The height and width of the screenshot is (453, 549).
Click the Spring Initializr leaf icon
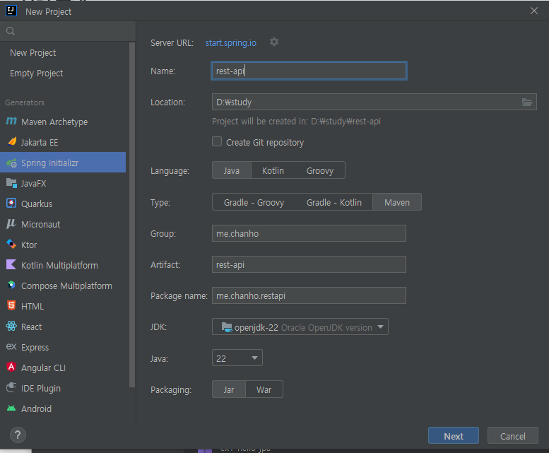coord(11,163)
